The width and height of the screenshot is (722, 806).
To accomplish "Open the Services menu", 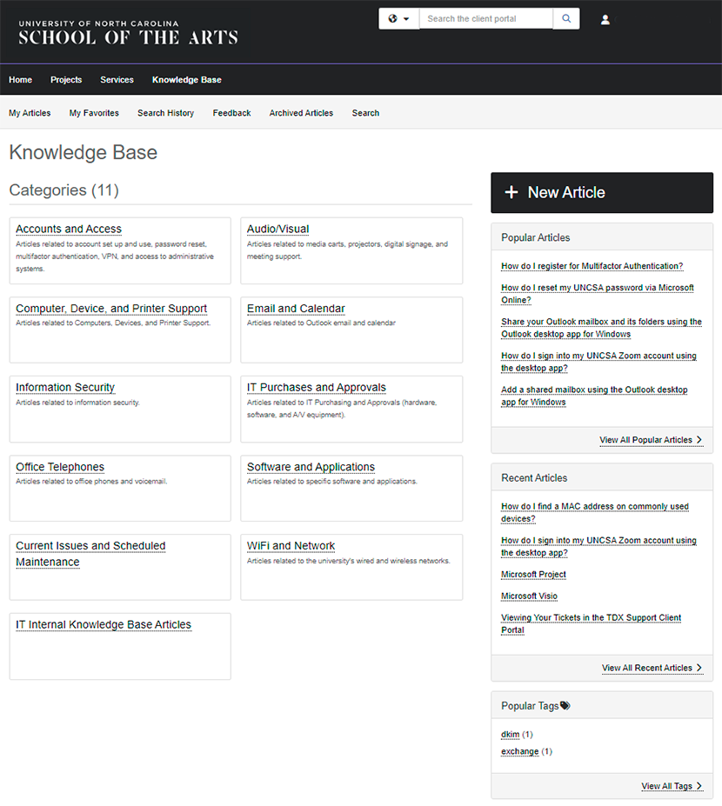I will click(x=117, y=79).
